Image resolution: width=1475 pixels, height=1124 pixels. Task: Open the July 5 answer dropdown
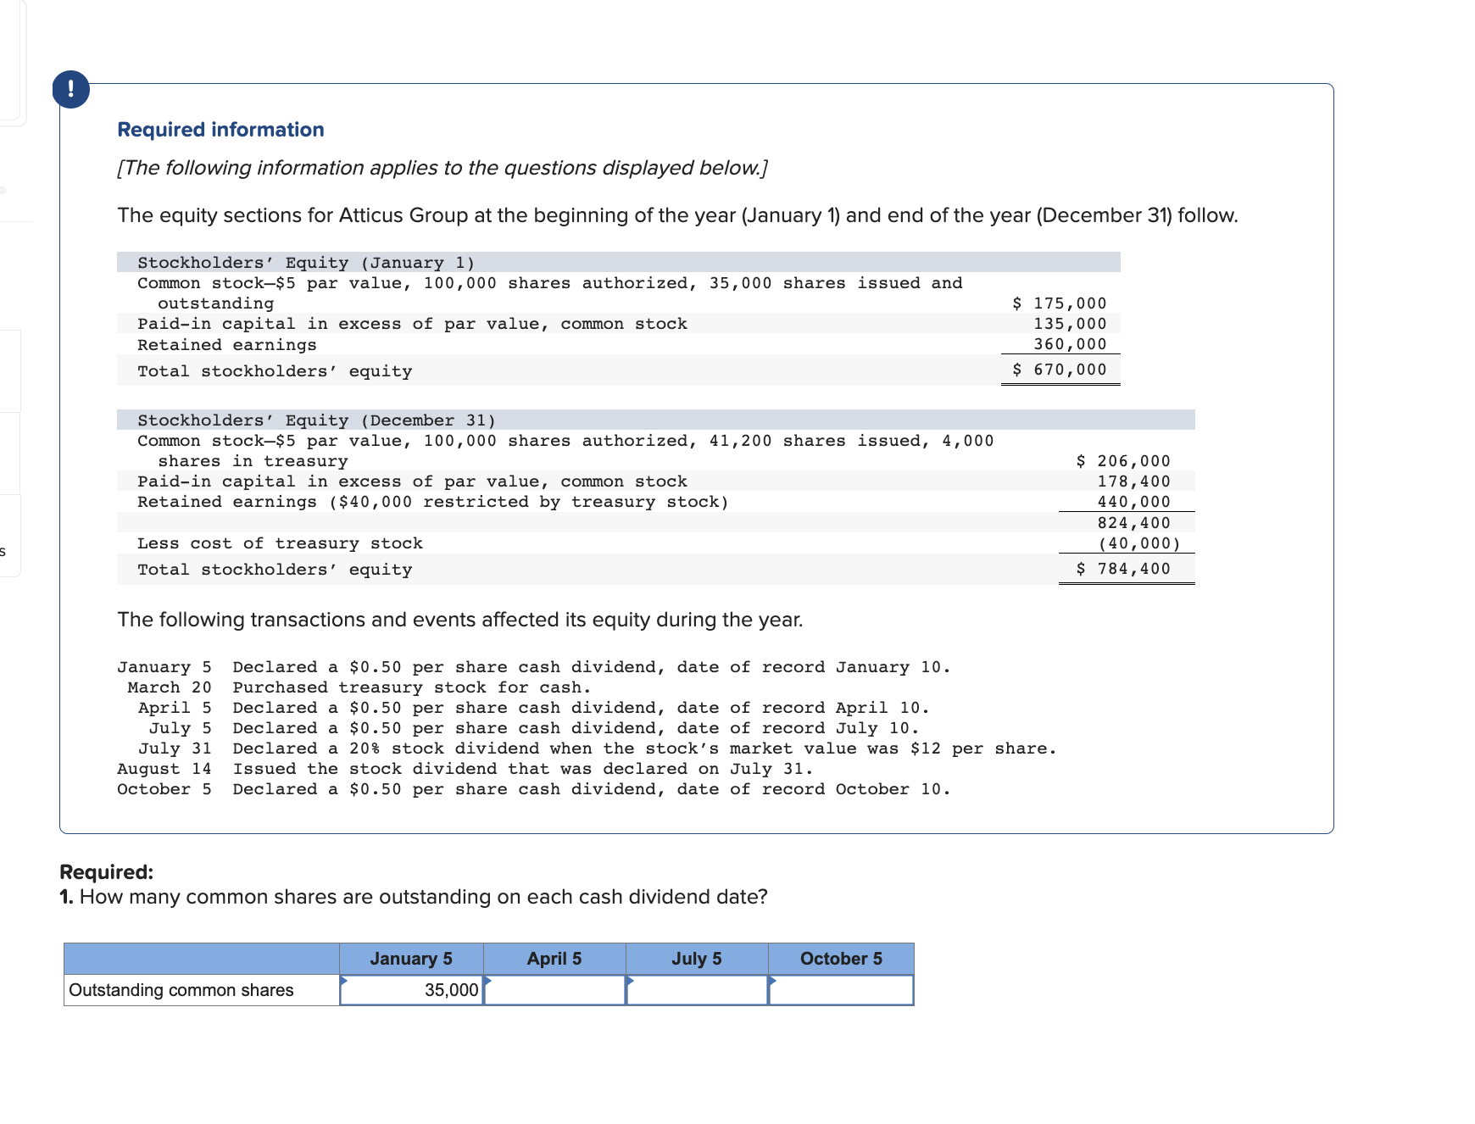[696, 989]
